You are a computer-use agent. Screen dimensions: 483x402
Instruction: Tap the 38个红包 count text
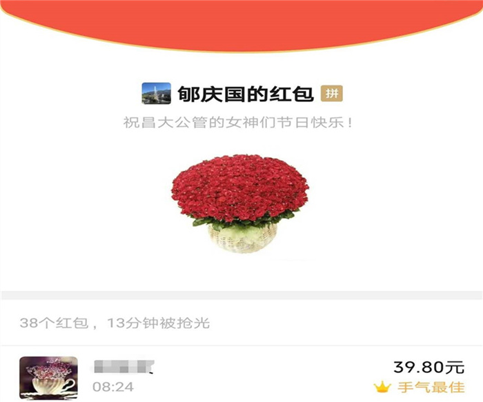pyautogui.click(x=55, y=323)
